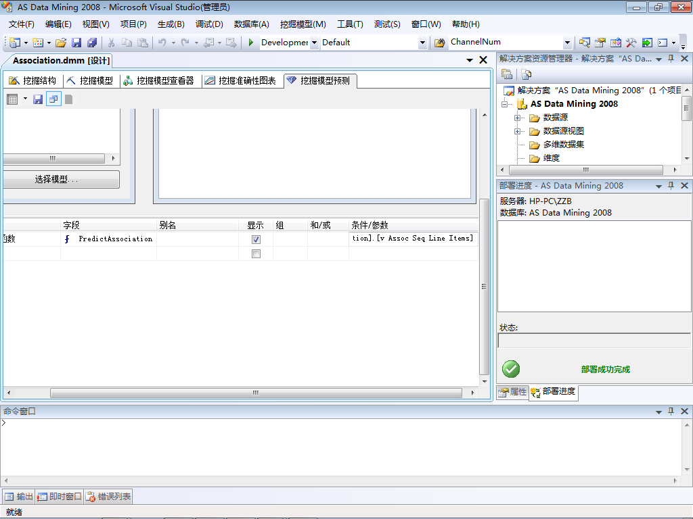Open the Toolbox hammer and wrench icon
693x519 pixels.
631,43
